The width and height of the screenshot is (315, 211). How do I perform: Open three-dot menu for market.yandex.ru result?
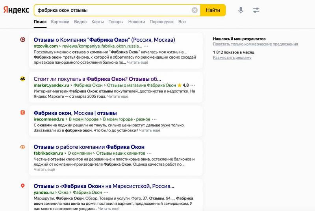(x=193, y=85)
